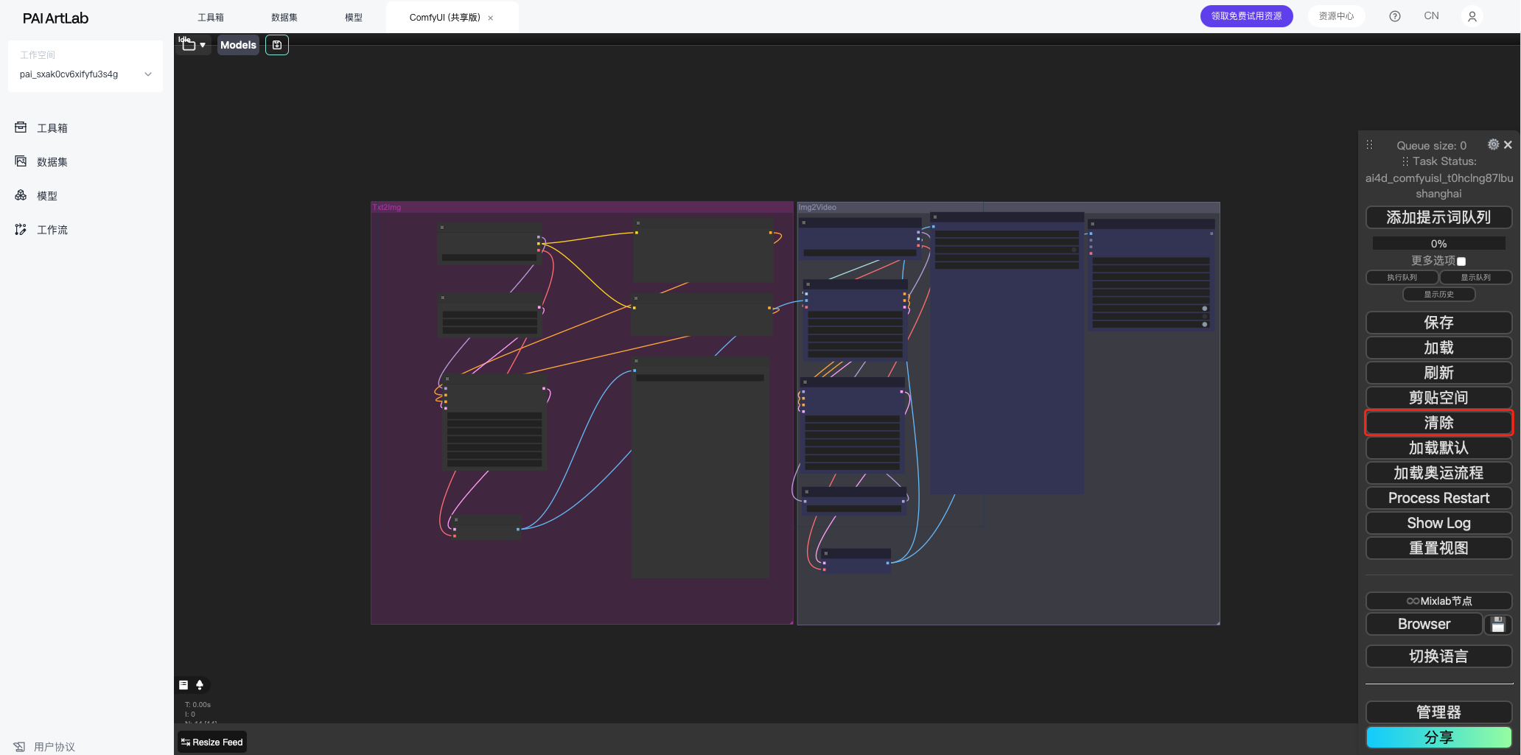The width and height of the screenshot is (1521, 755).
Task: Select the Img2Video group title
Action: coord(817,208)
